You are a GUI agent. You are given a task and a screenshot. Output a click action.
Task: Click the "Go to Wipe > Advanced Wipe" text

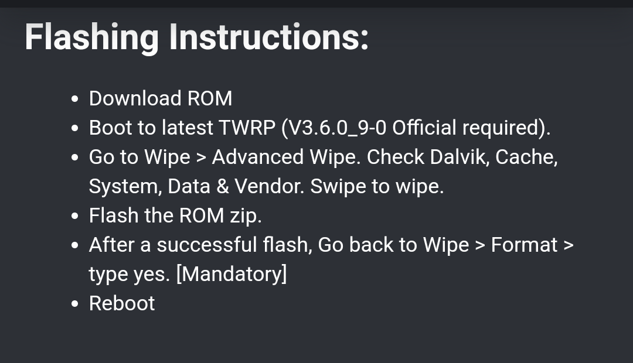click(224, 157)
